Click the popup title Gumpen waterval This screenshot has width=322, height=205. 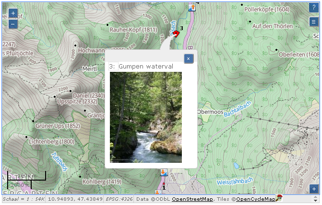click(x=146, y=67)
